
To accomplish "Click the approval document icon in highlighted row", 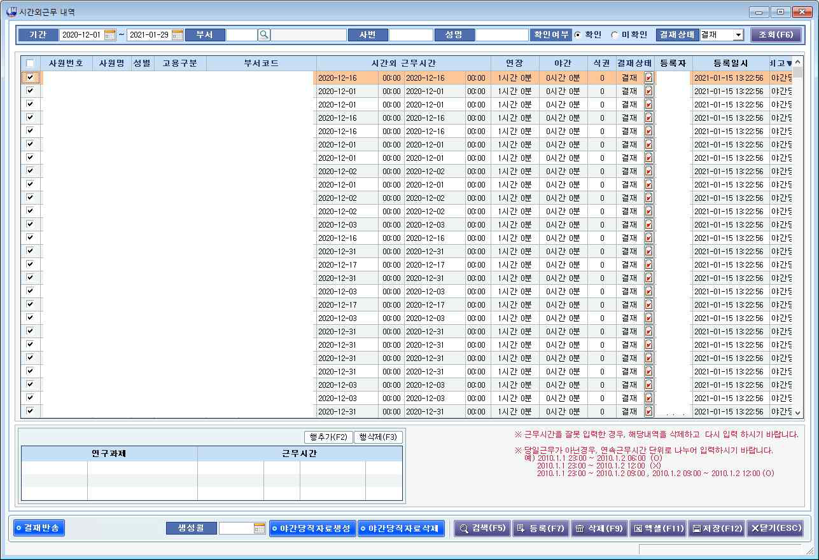I will [x=648, y=78].
